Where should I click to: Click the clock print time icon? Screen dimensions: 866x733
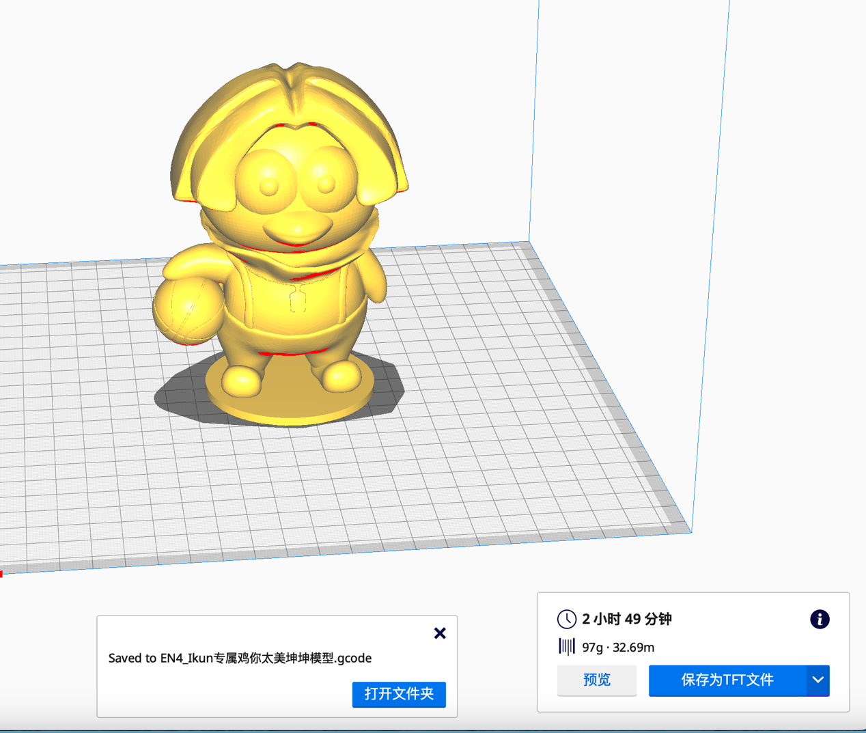tap(566, 619)
